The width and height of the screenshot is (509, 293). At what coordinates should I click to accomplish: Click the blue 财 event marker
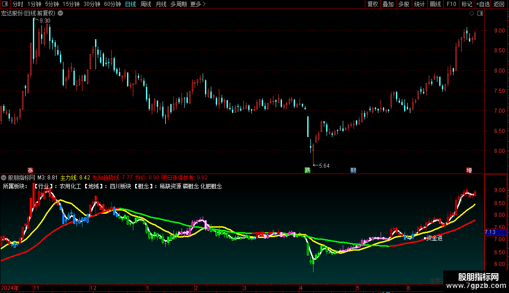tap(353, 170)
